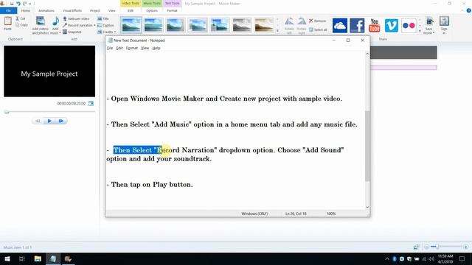Open File Explorer from the taskbar

(38, 258)
